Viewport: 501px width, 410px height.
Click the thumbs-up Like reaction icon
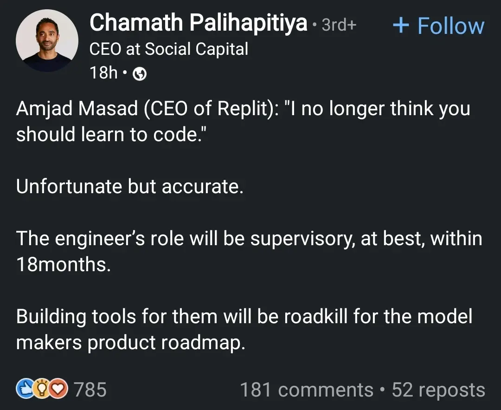[24, 389]
